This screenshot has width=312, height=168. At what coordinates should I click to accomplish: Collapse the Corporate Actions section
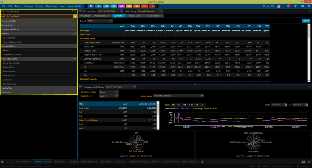[75, 59]
